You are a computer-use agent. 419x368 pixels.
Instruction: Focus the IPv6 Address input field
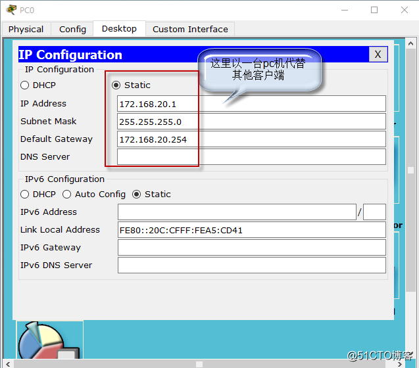[237, 212]
